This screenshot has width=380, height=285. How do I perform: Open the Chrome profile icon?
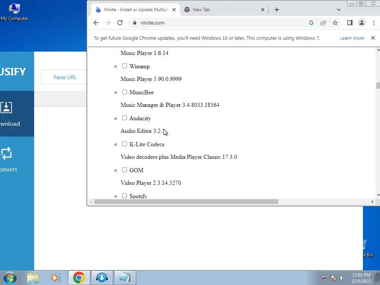coord(361,23)
